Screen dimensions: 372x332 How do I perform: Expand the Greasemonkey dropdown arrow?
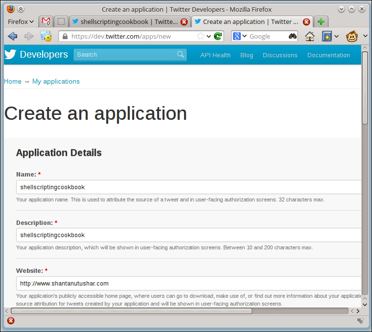pos(365,36)
